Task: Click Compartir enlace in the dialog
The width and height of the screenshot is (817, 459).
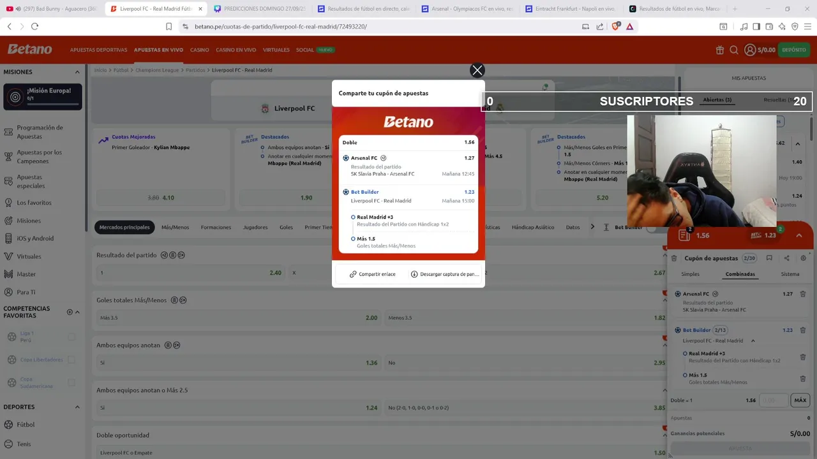Action: (372, 274)
